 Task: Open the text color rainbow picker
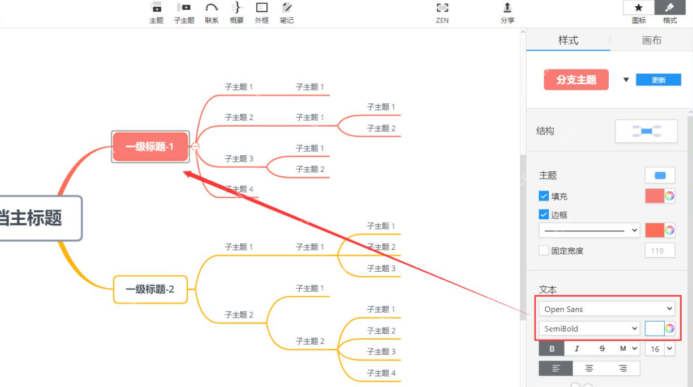pyautogui.click(x=669, y=328)
